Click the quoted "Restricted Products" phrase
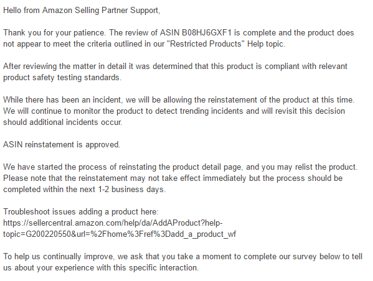 [207, 44]
